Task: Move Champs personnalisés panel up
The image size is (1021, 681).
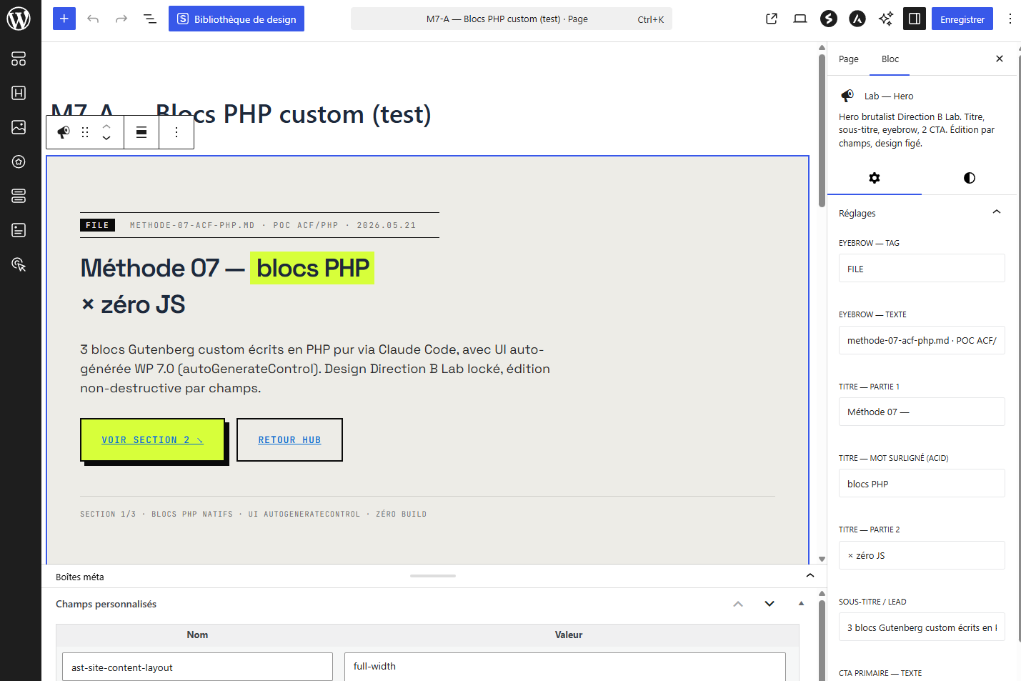Action: [x=738, y=604]
